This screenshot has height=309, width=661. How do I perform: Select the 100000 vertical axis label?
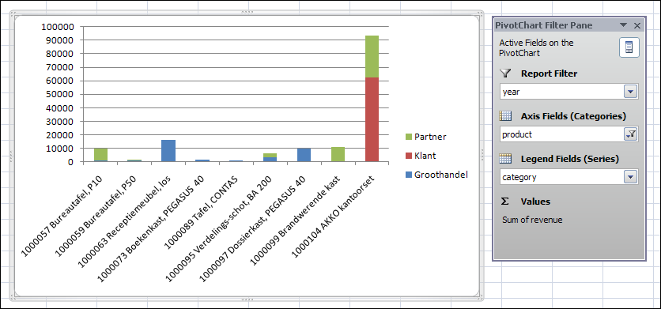pos(58,27)
